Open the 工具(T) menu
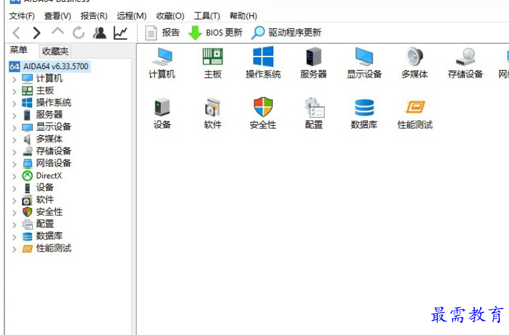The height and width of the screenshot is (335, 509). 207,16
